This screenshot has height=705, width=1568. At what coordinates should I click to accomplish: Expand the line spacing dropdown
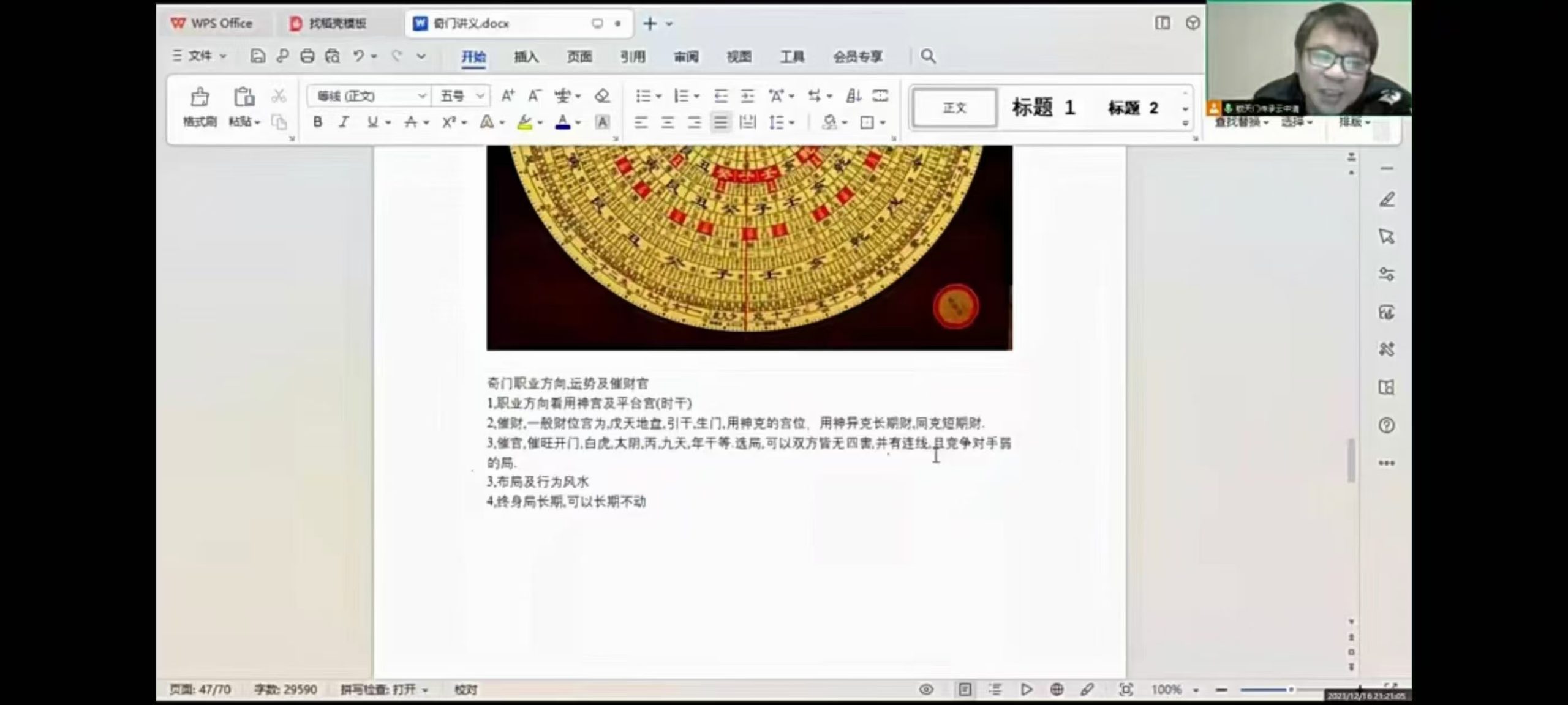coord(792,122)
